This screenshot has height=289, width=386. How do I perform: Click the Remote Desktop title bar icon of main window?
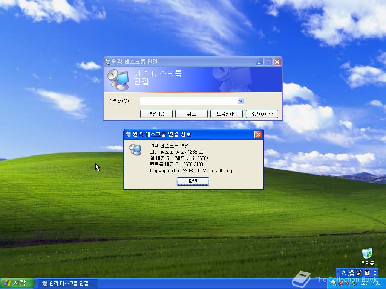107,62
